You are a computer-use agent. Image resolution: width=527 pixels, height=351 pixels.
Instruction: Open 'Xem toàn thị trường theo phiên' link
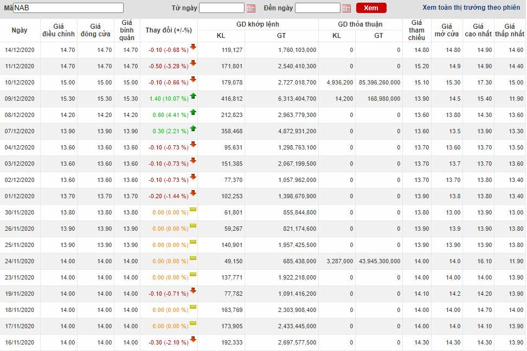tap(471, 8)
